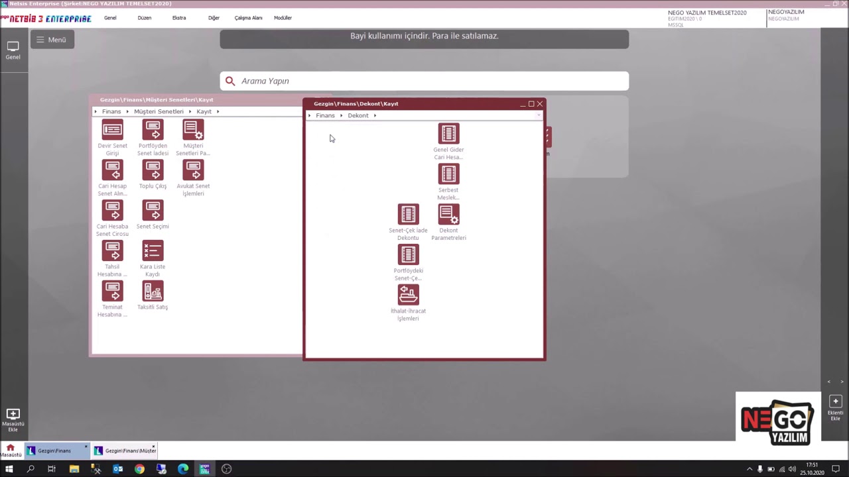Switch to Gezgin\Finans bottom tab
Screen dimensions: 849x477
(x=57, y=450)
